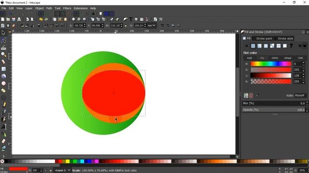Open the Filters menu
The image size is (309, 173).
[67, 8]
